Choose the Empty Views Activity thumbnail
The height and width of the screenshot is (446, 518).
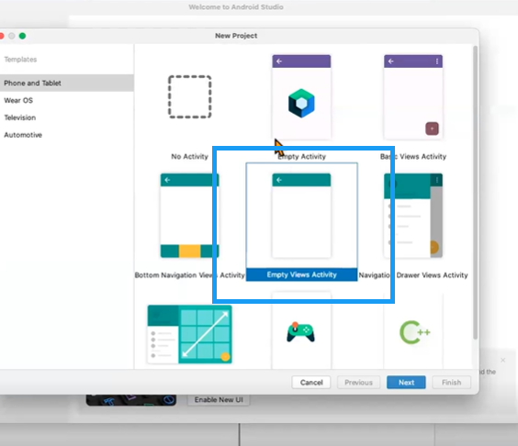tap(301, 216)
